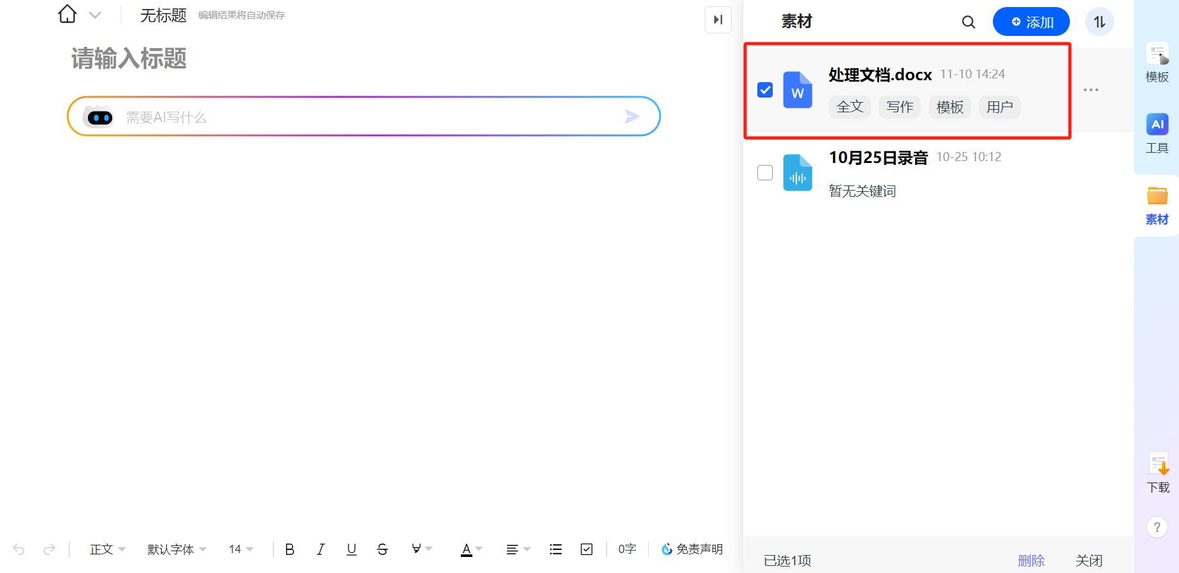Insert a checklist from the toolbar

pos(587,549)
